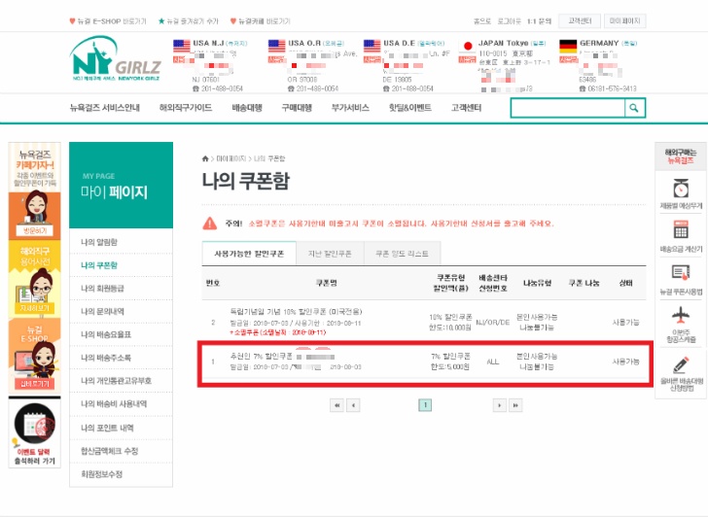Open 합산금액체크 수정 in sidebar
This screenshot has height=517, width=708.
click(x=121, y=451)
